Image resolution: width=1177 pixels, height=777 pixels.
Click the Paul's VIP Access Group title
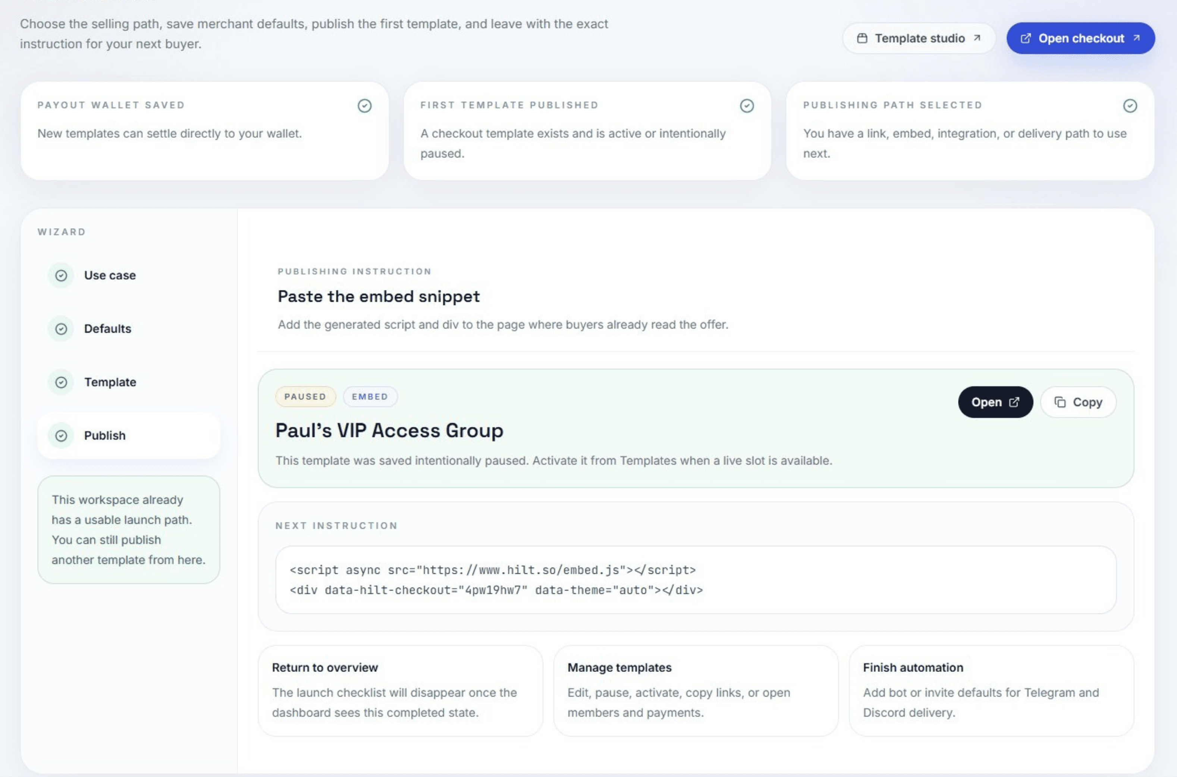coord(389,430)
